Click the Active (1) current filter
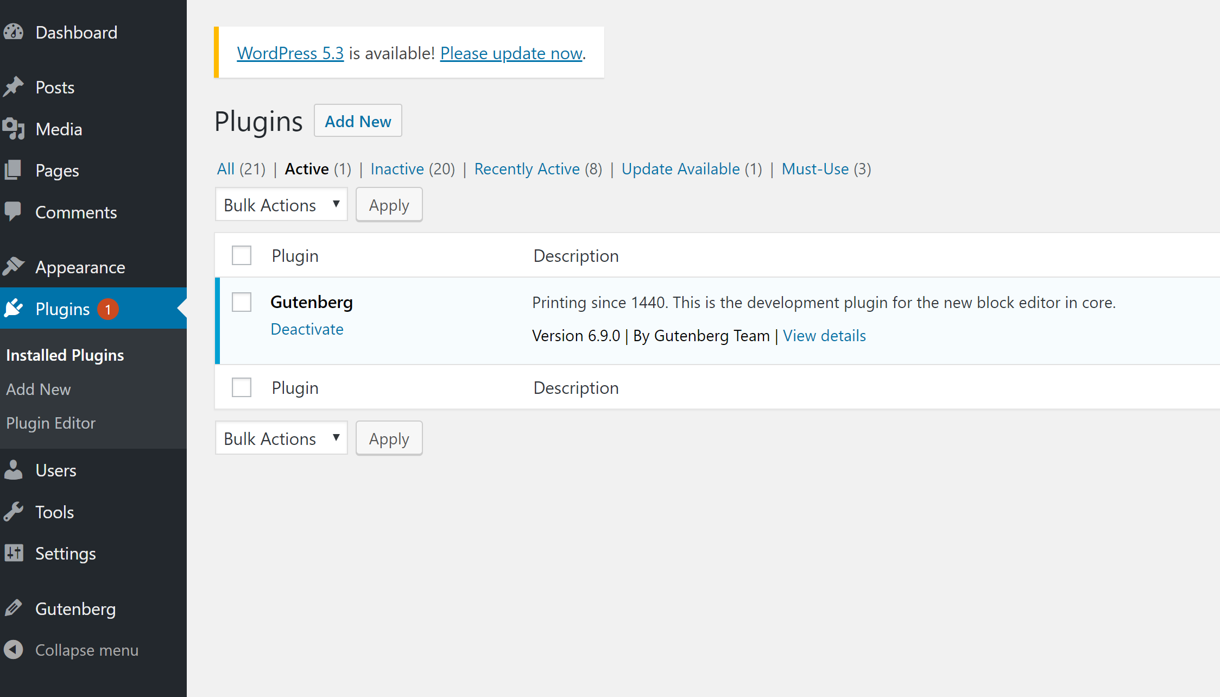 click(x=318, y=169)
